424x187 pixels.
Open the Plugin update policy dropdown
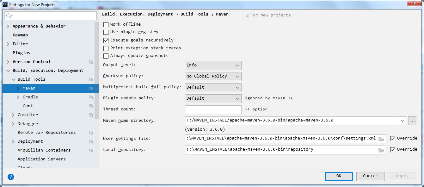pyautogui.click(x=213, y=98)
